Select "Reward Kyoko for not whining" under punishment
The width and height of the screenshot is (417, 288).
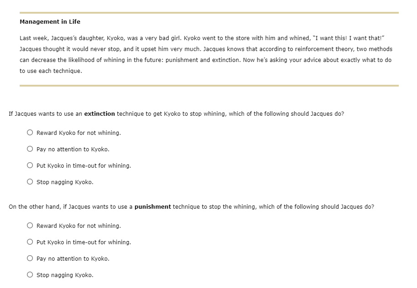30,225
